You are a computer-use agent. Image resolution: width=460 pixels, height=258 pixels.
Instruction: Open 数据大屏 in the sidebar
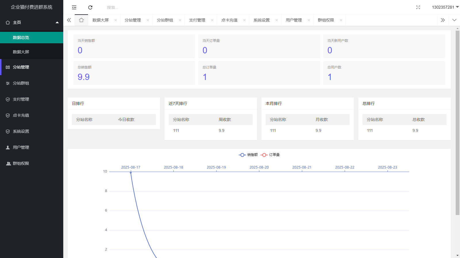(21, 52)
